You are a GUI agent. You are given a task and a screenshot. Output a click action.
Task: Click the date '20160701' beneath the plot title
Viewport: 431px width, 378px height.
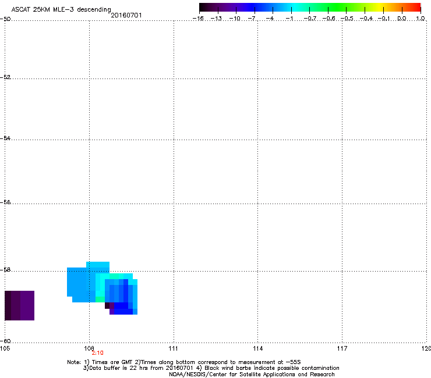point(126,15)
